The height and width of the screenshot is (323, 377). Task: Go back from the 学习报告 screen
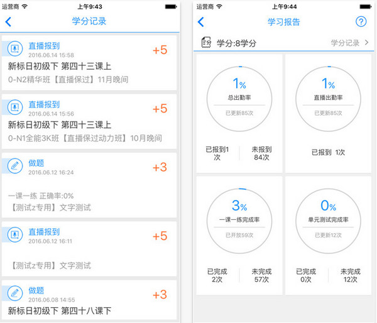tap(201, 22)
